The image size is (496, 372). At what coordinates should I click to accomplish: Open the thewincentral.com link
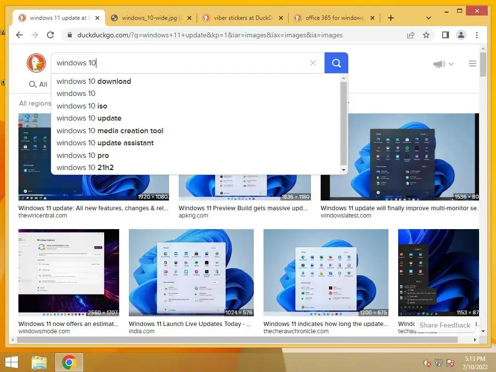pos(43,216)
